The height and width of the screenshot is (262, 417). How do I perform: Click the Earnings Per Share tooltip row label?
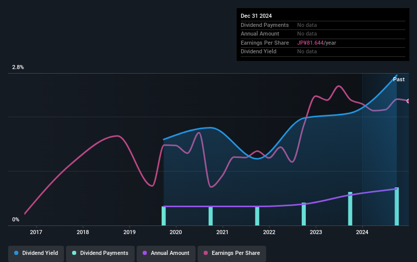[x=265, y=43]
